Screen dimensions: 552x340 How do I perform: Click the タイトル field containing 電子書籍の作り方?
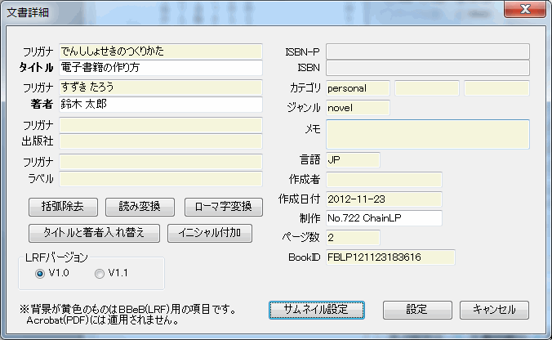tap(160, 67)
